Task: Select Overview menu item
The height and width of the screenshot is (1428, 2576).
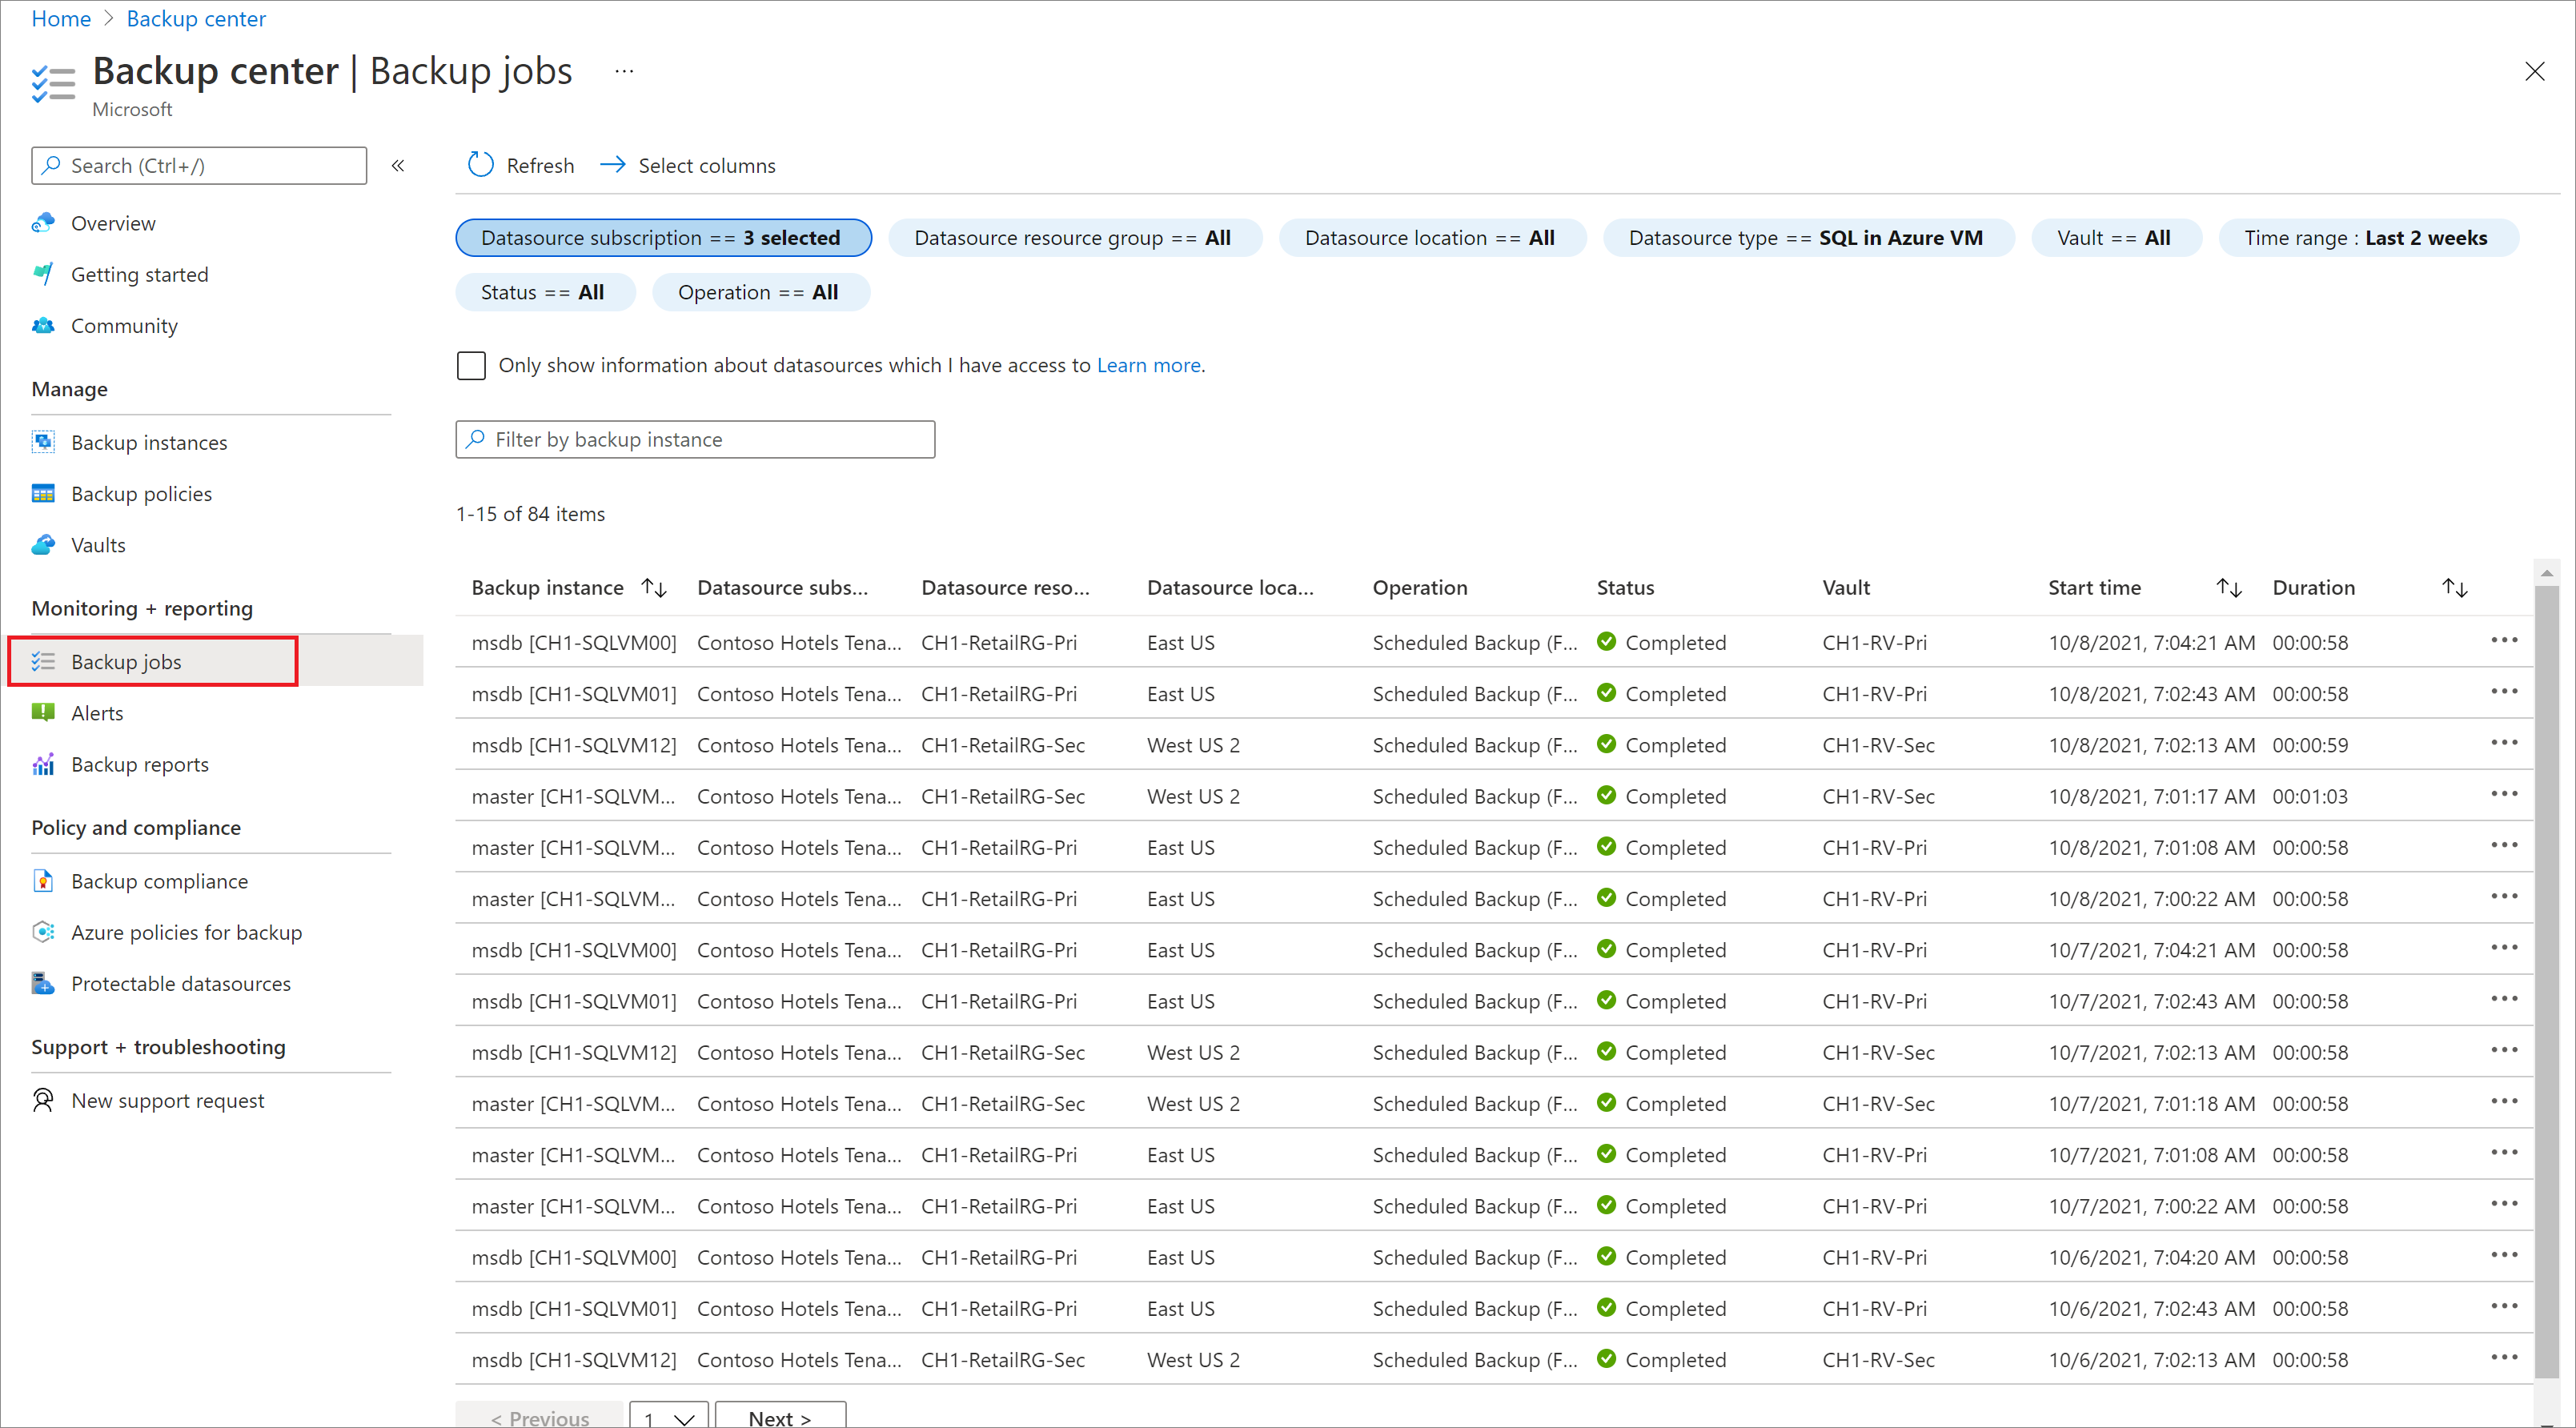Action: (113, 223)
